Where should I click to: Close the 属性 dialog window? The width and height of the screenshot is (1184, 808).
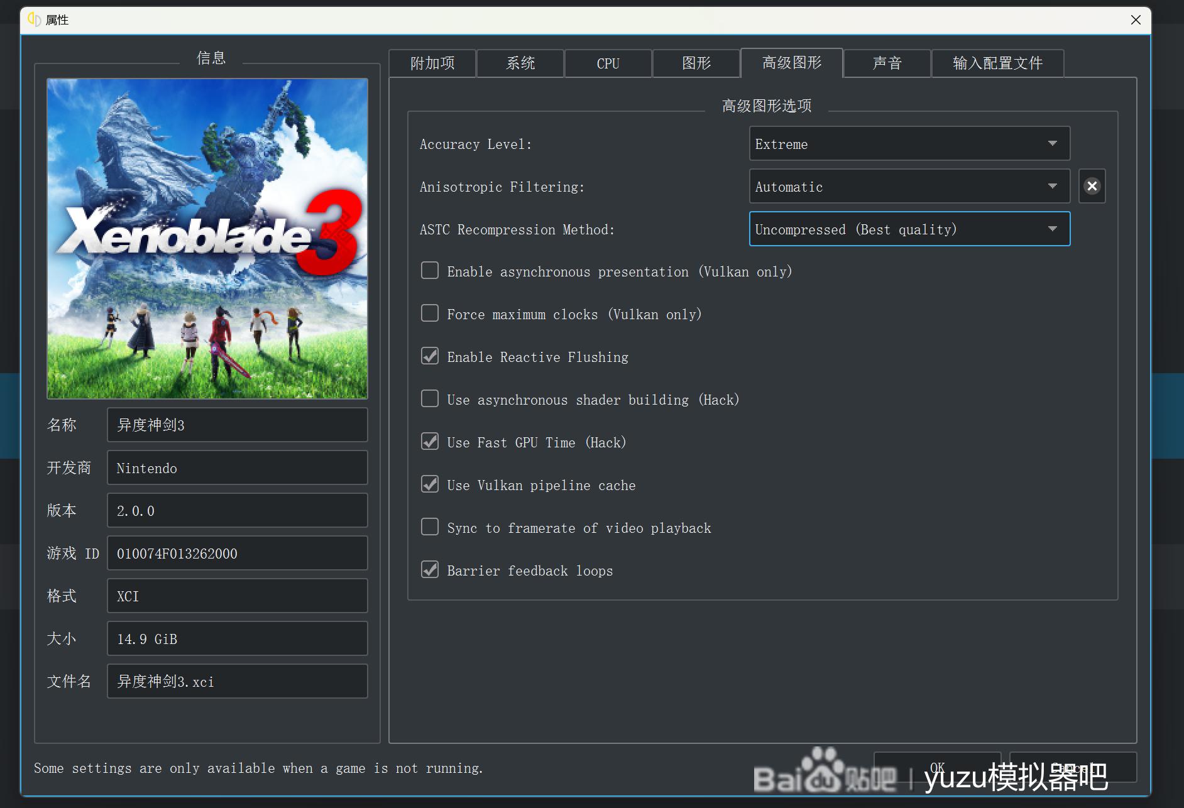point(1136,20)
